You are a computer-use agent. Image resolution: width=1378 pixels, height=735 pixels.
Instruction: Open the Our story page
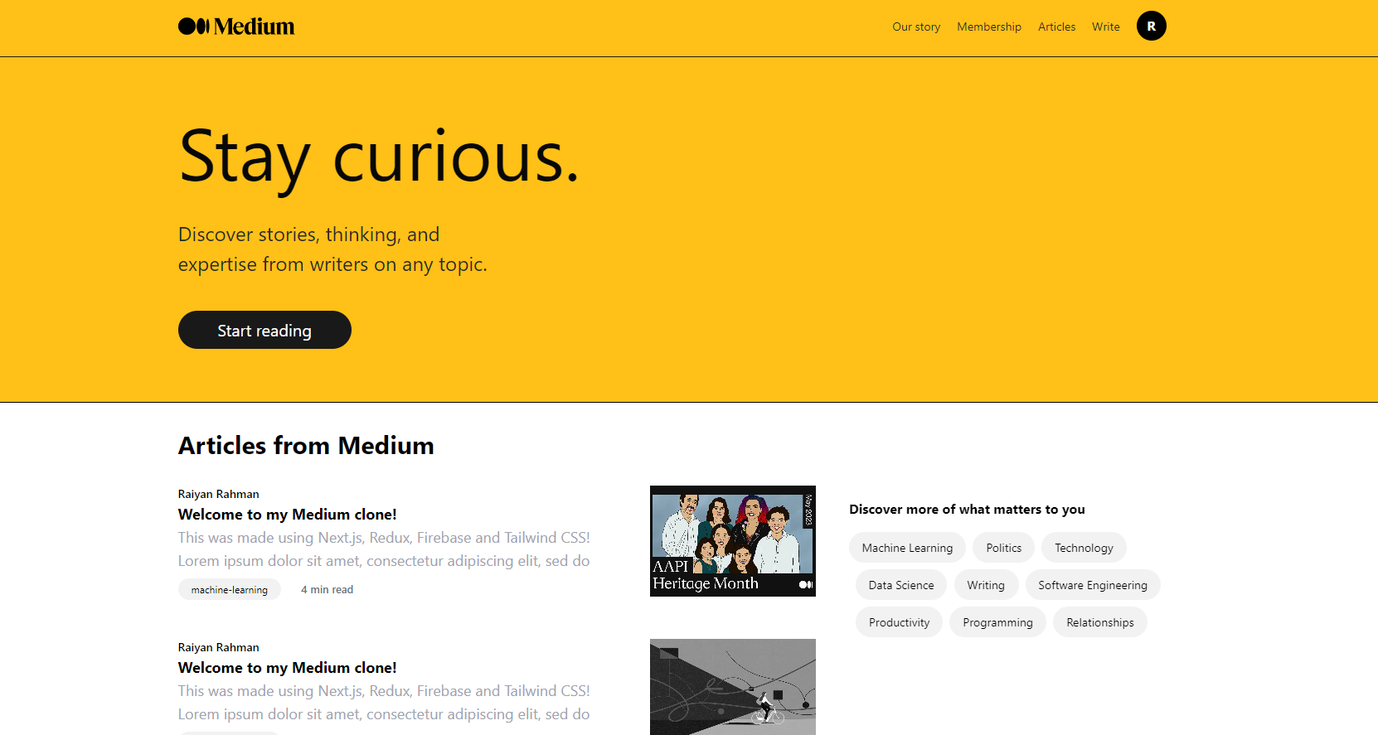point(916,27)
